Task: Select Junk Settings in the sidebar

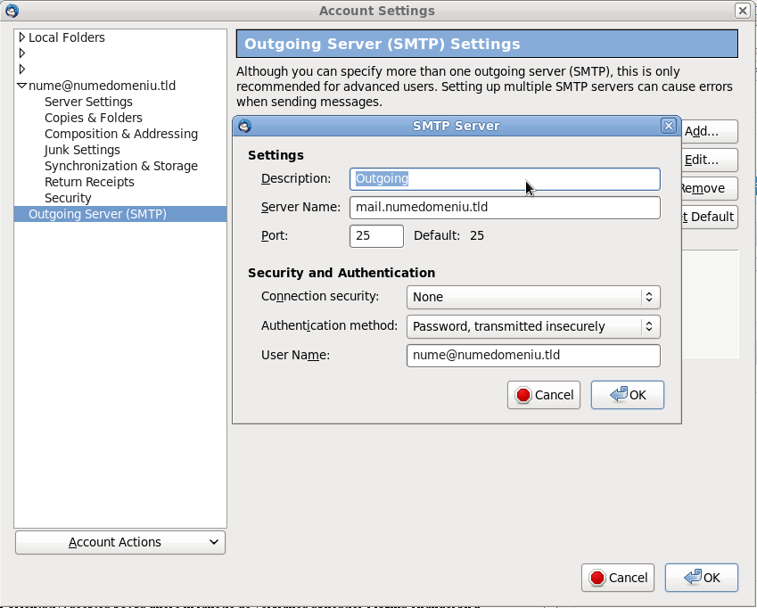Action: pyautogui.click(x=82, y=150)
